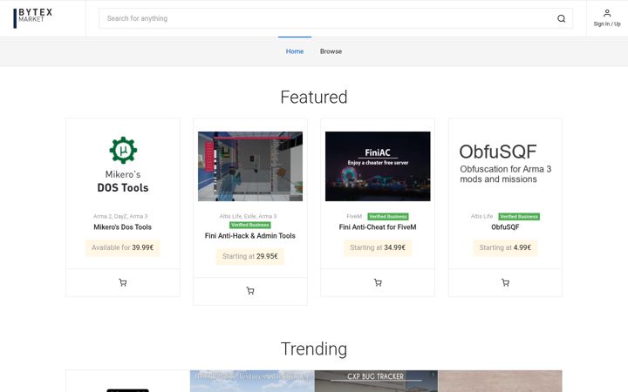This screenshot has height=392, width=628.
Task: Add Fini Anti-Hack & Admin Tools to cart
Action: point(250,291)
